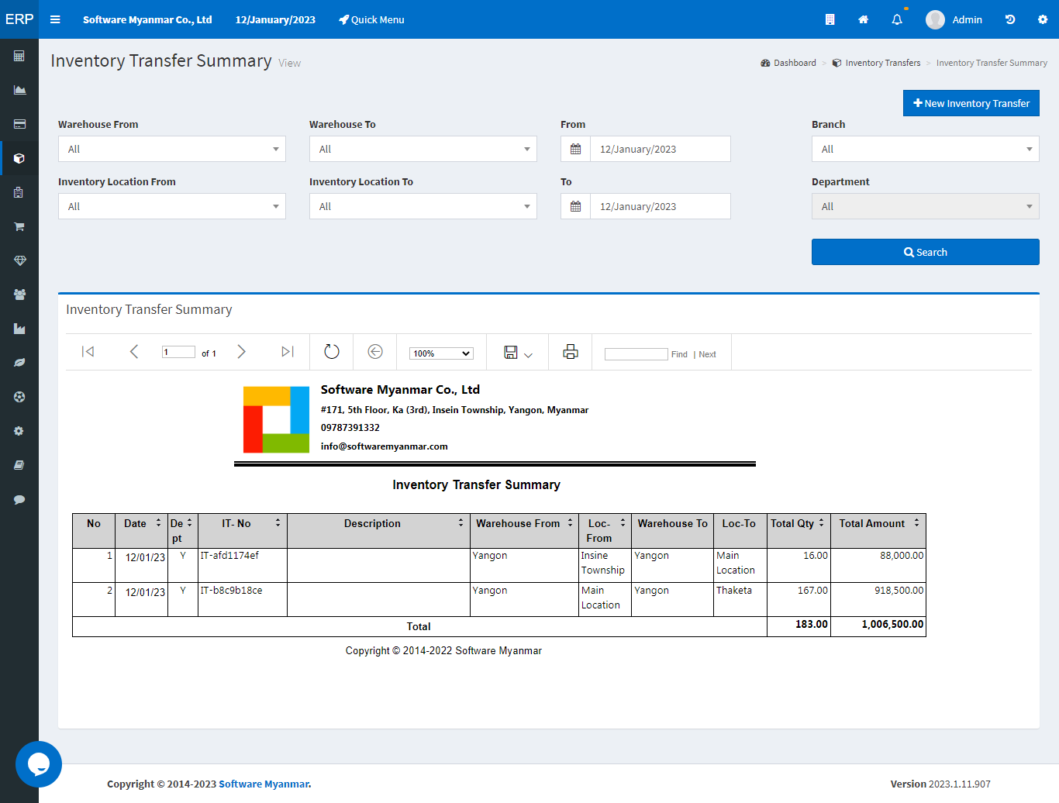Screen dimensions: 1059x803
Task: Click the history clock icon in header
Action: (1010, 19)
